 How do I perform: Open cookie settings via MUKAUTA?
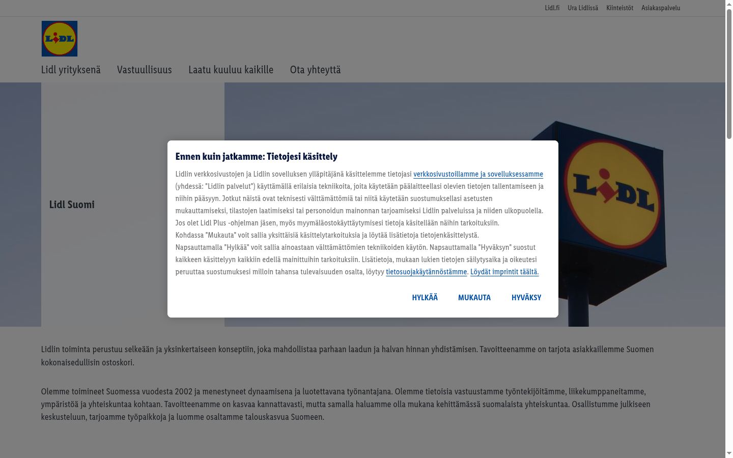tap(474, 297)
